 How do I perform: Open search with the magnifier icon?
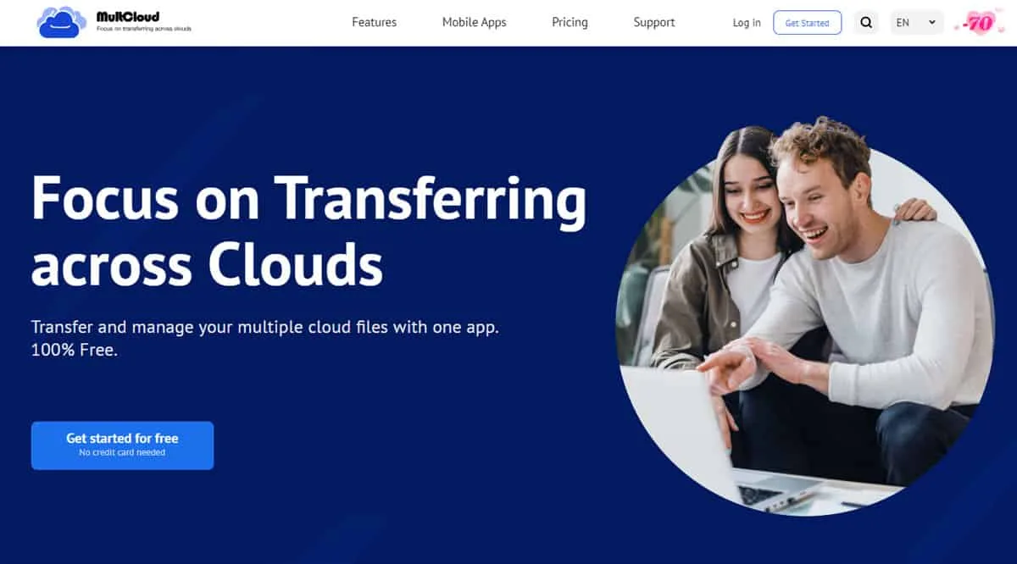click(x=865, y=23)
